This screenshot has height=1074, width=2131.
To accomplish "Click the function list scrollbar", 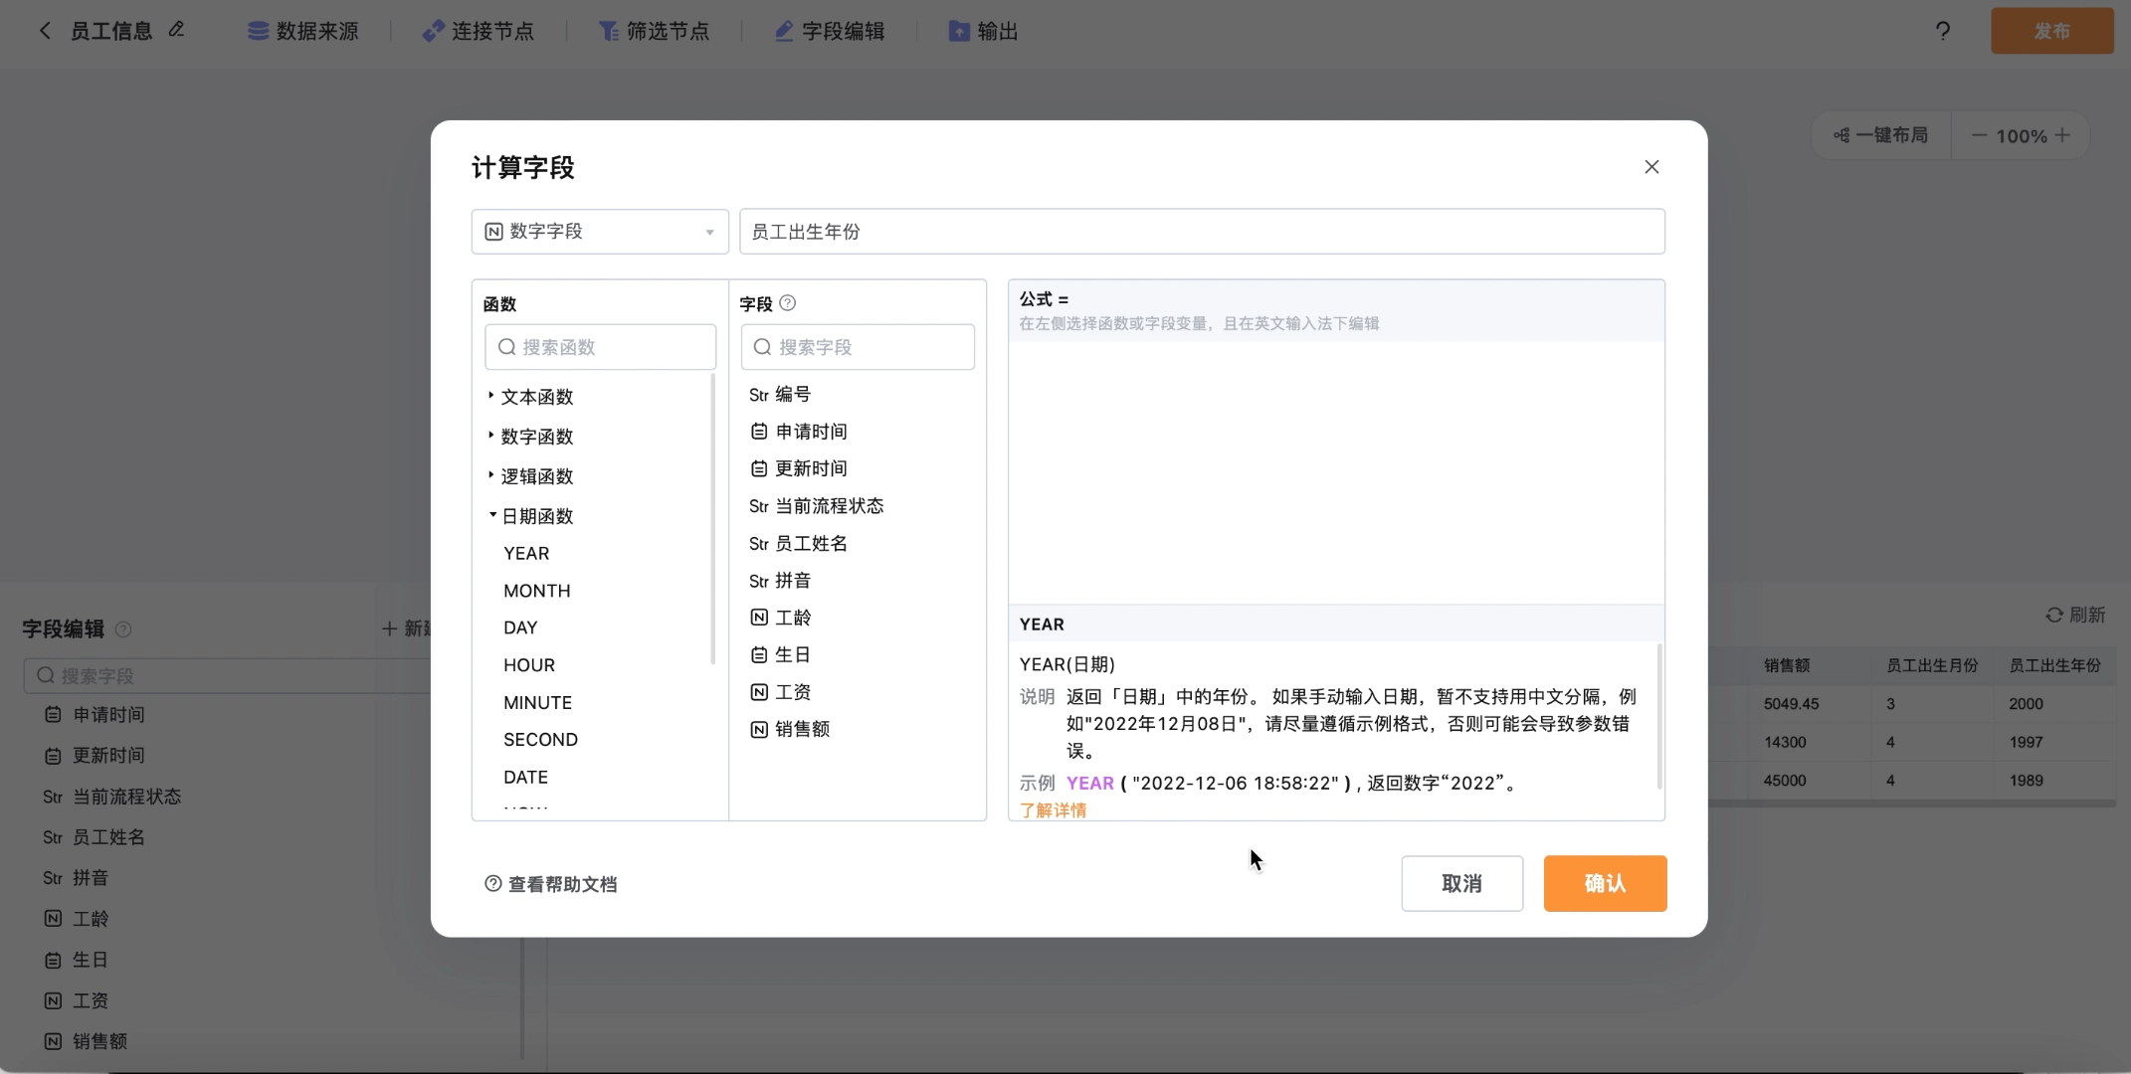I will (x=713, y=519).
